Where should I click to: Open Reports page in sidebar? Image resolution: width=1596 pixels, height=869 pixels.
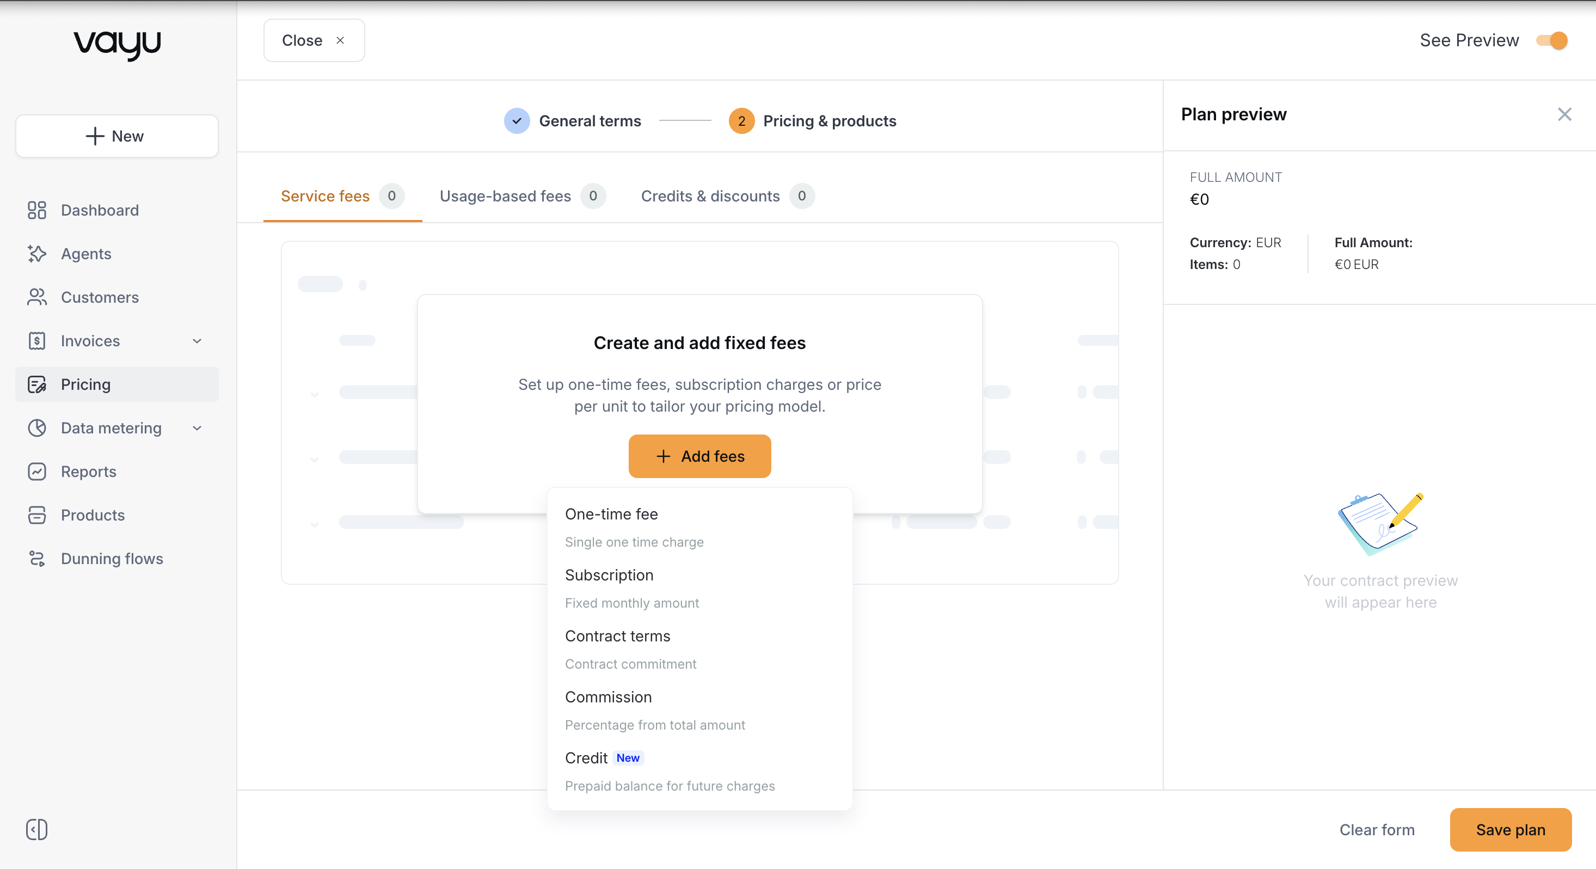[116, 472]
